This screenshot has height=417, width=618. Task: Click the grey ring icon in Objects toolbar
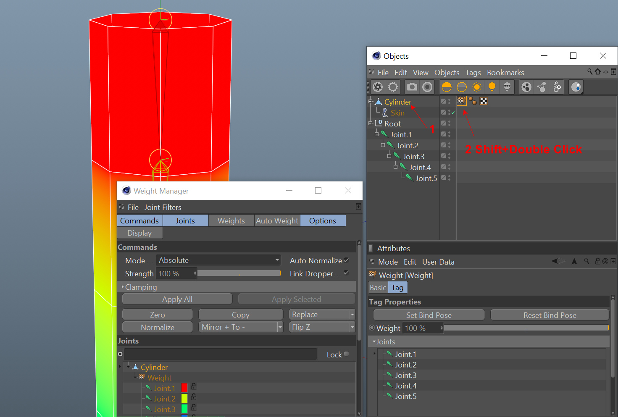click(427, 87)
